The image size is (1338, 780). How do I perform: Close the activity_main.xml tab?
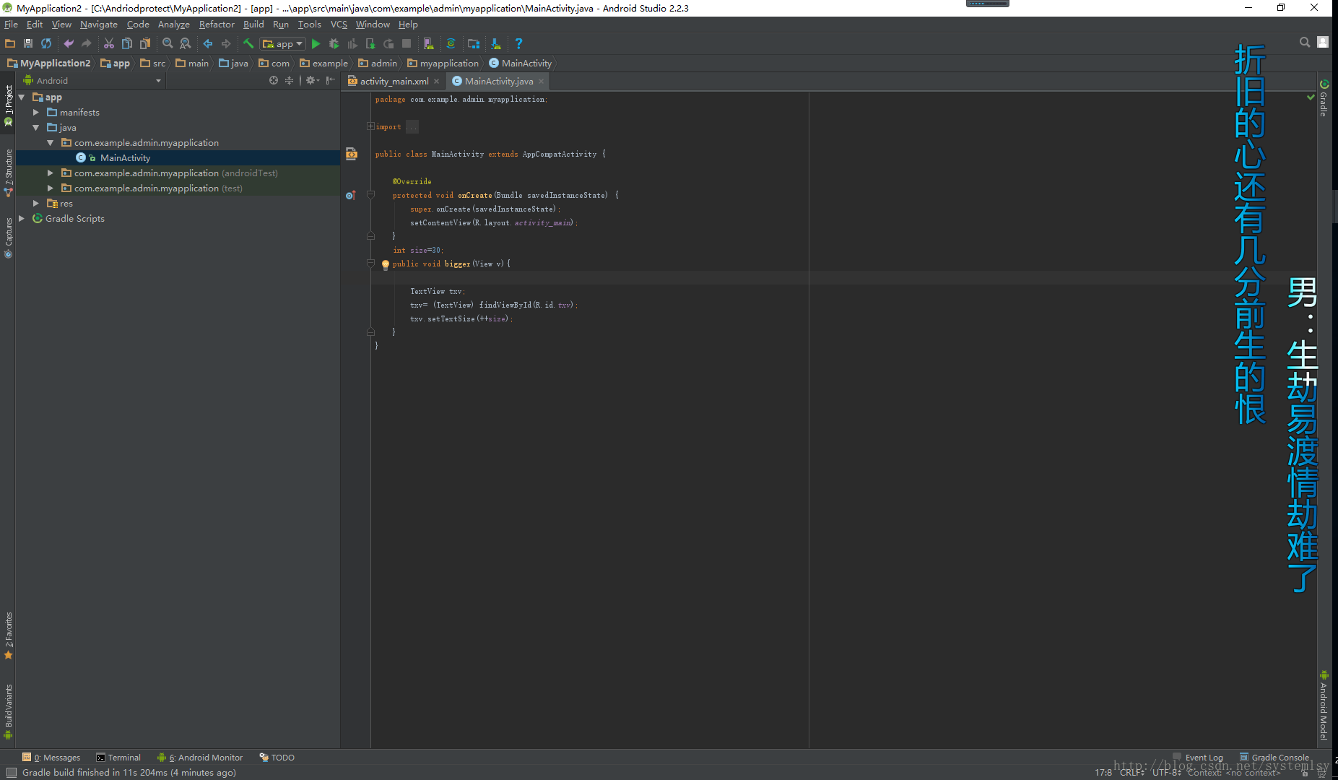point(436,82)
